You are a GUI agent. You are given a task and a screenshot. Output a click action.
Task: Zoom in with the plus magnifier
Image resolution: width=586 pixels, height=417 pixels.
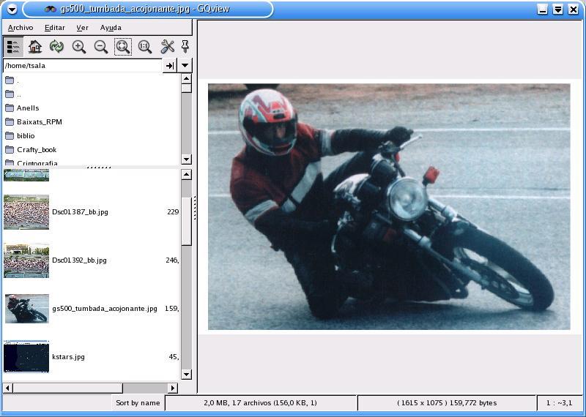[x=79, y=47]
